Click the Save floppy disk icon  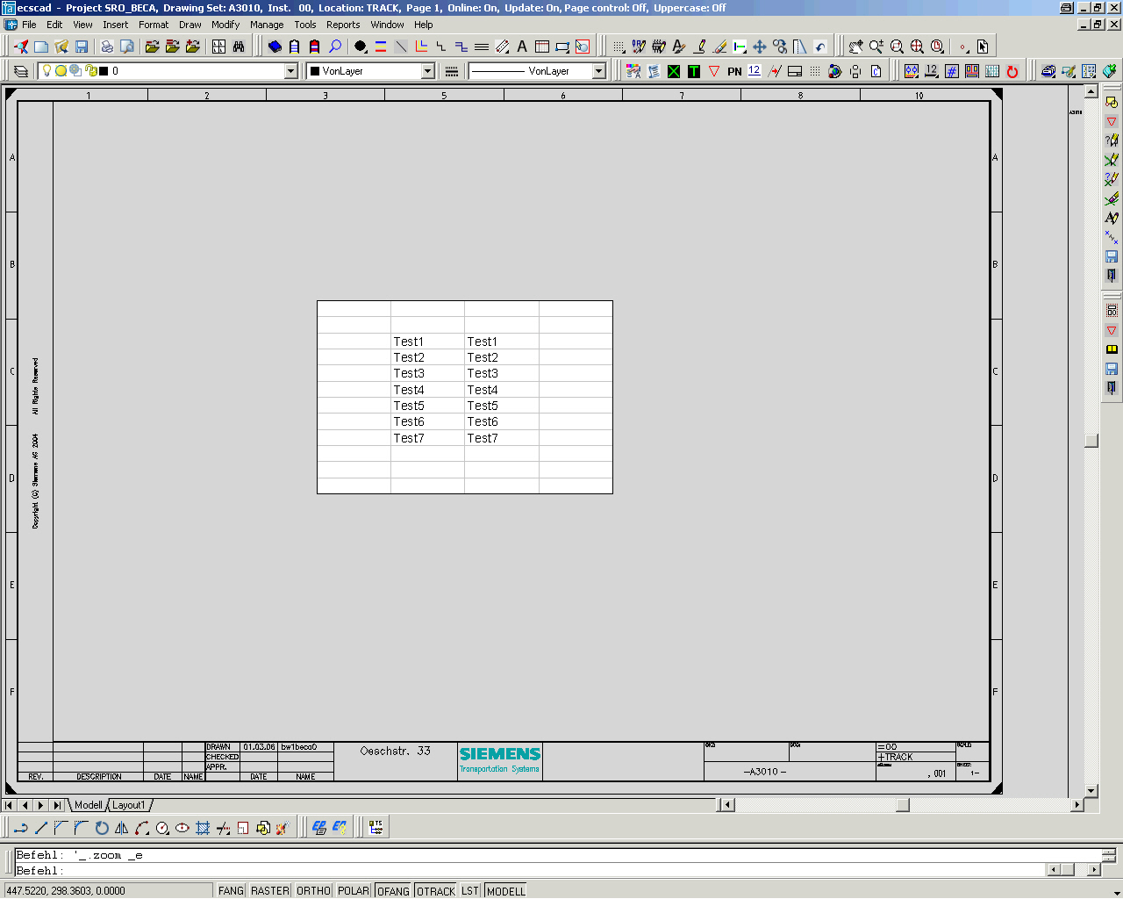(82, 47)
